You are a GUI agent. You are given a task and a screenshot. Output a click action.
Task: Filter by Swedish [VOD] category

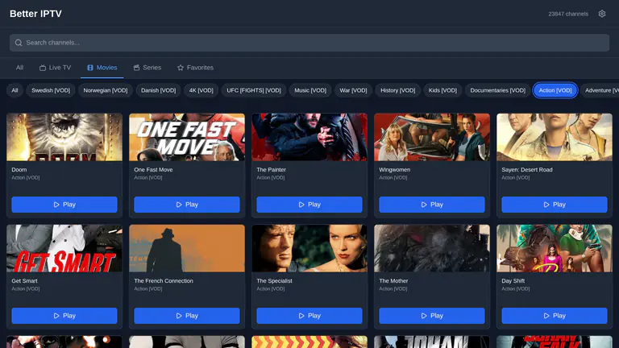pyautogui.click(x=51, y=90)
